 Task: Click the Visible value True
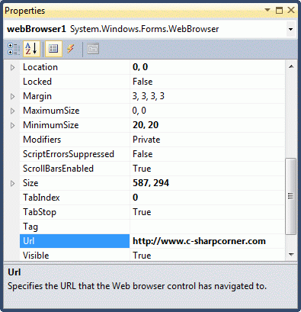tap(142, 256)
